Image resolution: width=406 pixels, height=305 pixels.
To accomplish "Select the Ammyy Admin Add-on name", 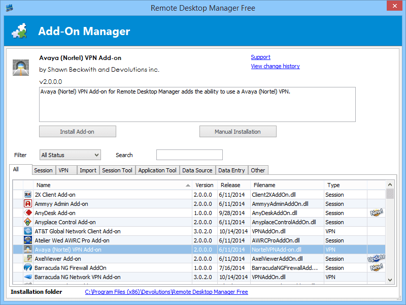I will click(x=61, y=204).
